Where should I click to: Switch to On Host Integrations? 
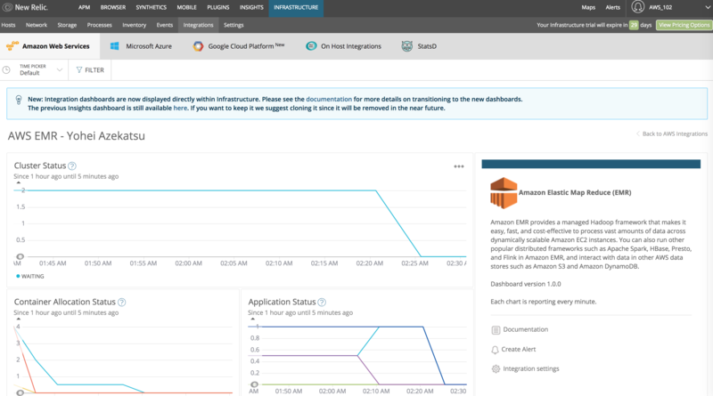click(x=343, y=46)
